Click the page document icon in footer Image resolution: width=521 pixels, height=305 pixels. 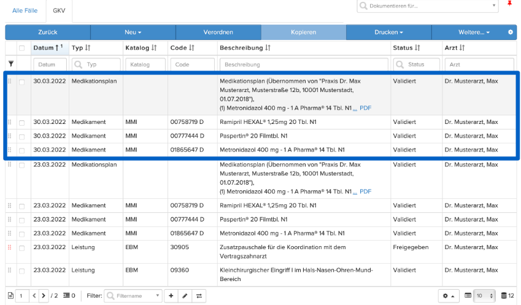(10, 295)
